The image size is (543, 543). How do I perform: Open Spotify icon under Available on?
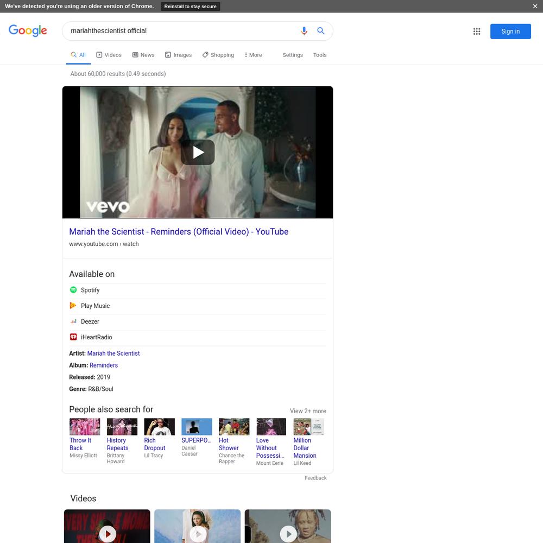click(x=73, y=290)
